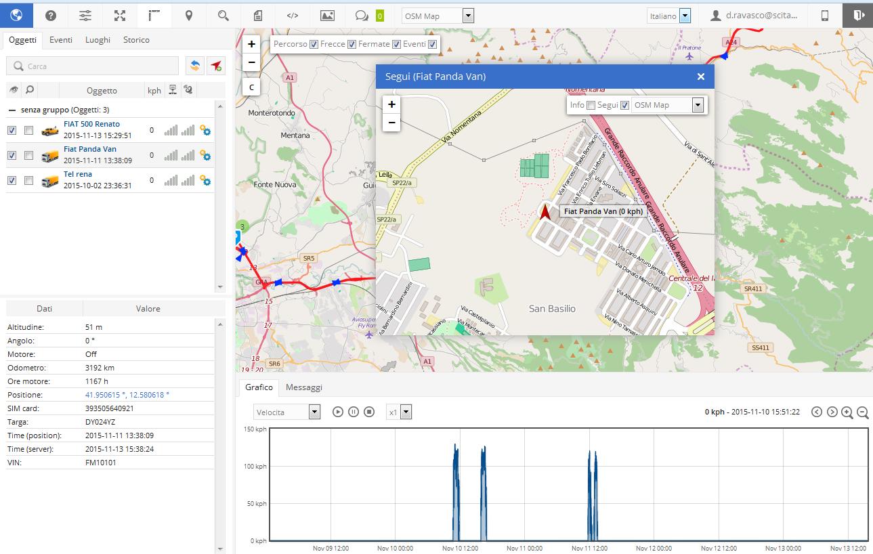
Task: Open settings gear for Fiat Panda Van
Action: click(205, 155)
